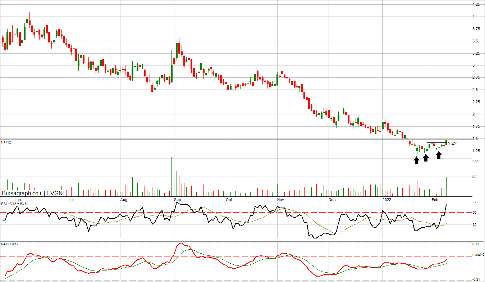Click the 1.4712 horizontal line label
Viewport: 485px width, 282px height.
click(x=6, y=142)
